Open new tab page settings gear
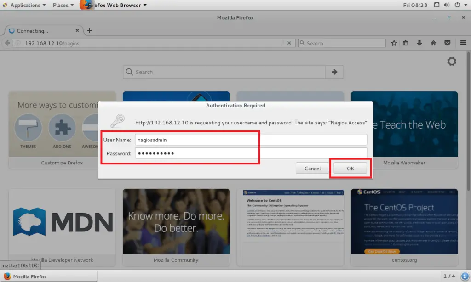471x282 pixels. pyautogui.click(x=452, y=62)
